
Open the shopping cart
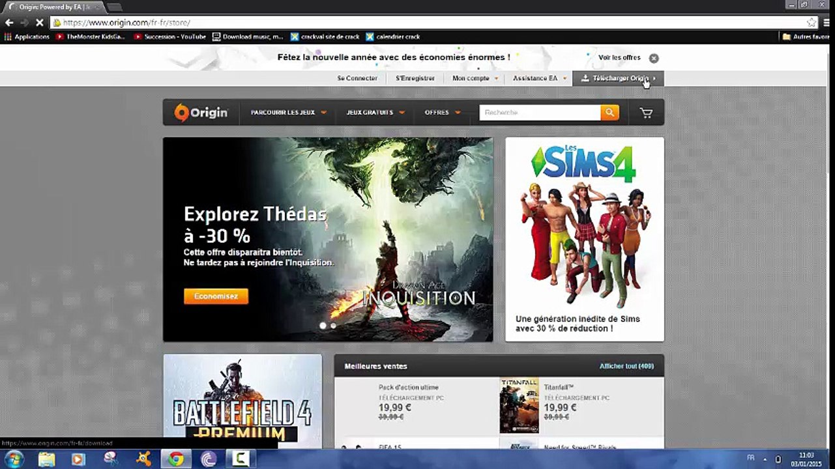pyautogui.click(x=646, y=113)
